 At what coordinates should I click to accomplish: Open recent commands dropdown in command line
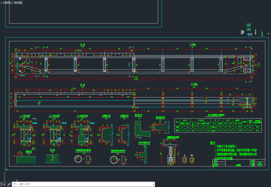coord(15,184)
